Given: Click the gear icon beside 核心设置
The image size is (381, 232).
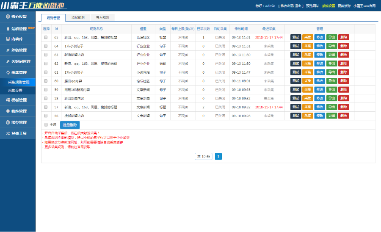Looking at the screenshot, I should tap(8, 17).
